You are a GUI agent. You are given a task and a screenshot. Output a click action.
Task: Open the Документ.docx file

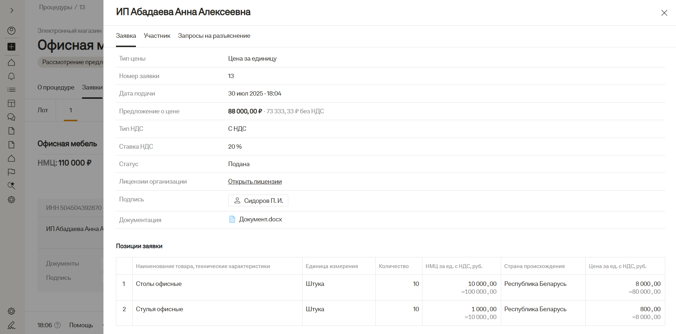tap(260, 219)
